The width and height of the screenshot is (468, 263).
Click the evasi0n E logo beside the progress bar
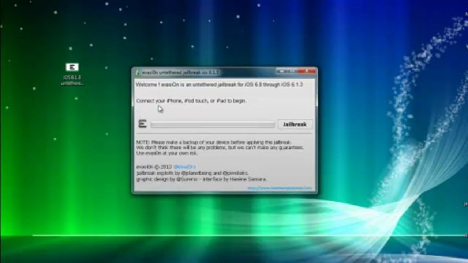click(143, 124)
